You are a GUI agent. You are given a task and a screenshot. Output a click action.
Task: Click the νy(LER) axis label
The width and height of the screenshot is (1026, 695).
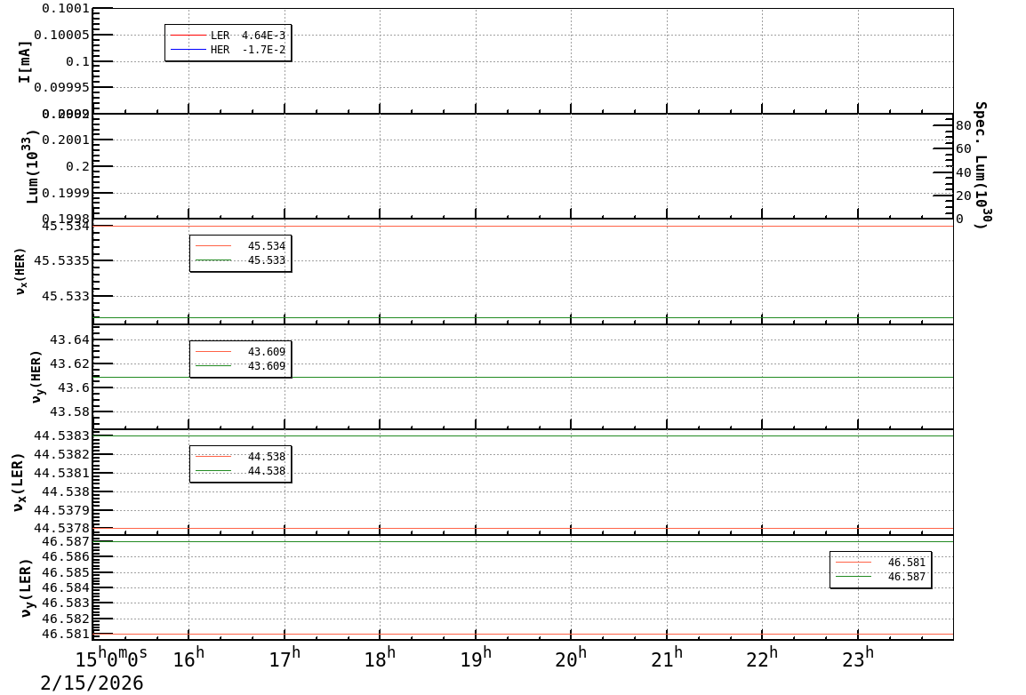point(25,587)
